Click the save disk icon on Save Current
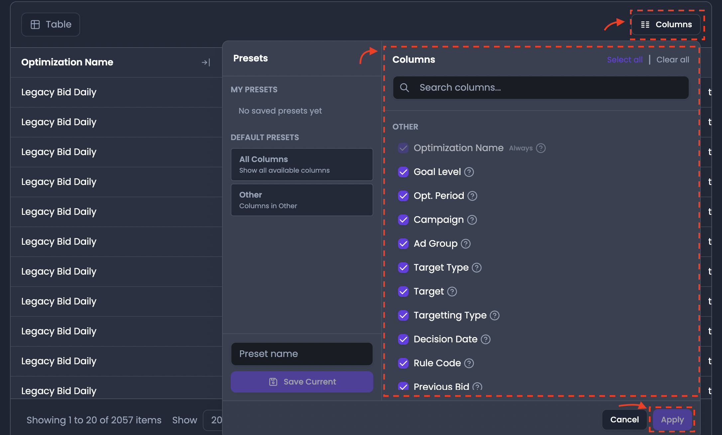Viewport: 722px width, 435px height. point(273,382)
